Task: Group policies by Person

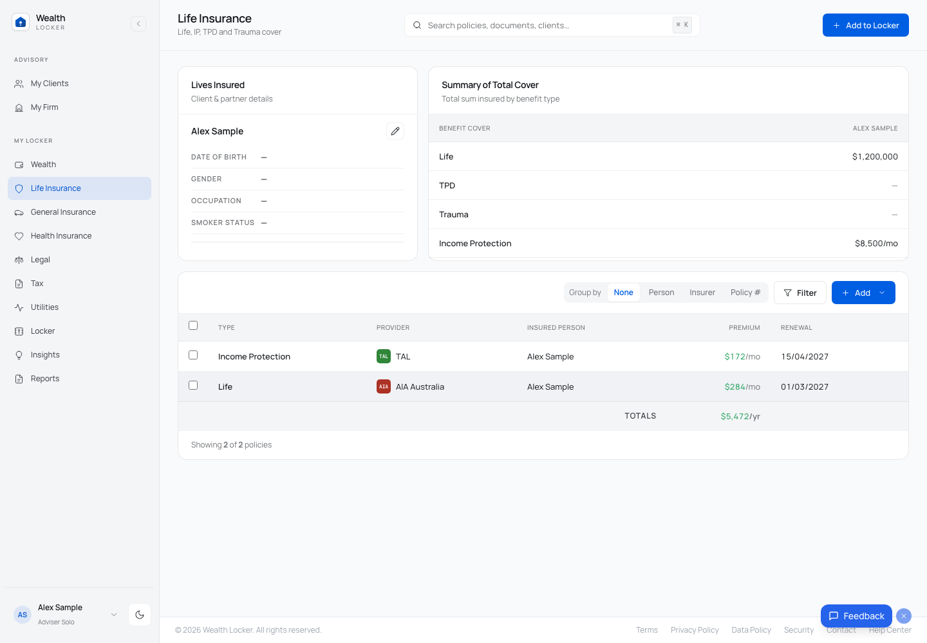Action: click(x=661, y=293)
